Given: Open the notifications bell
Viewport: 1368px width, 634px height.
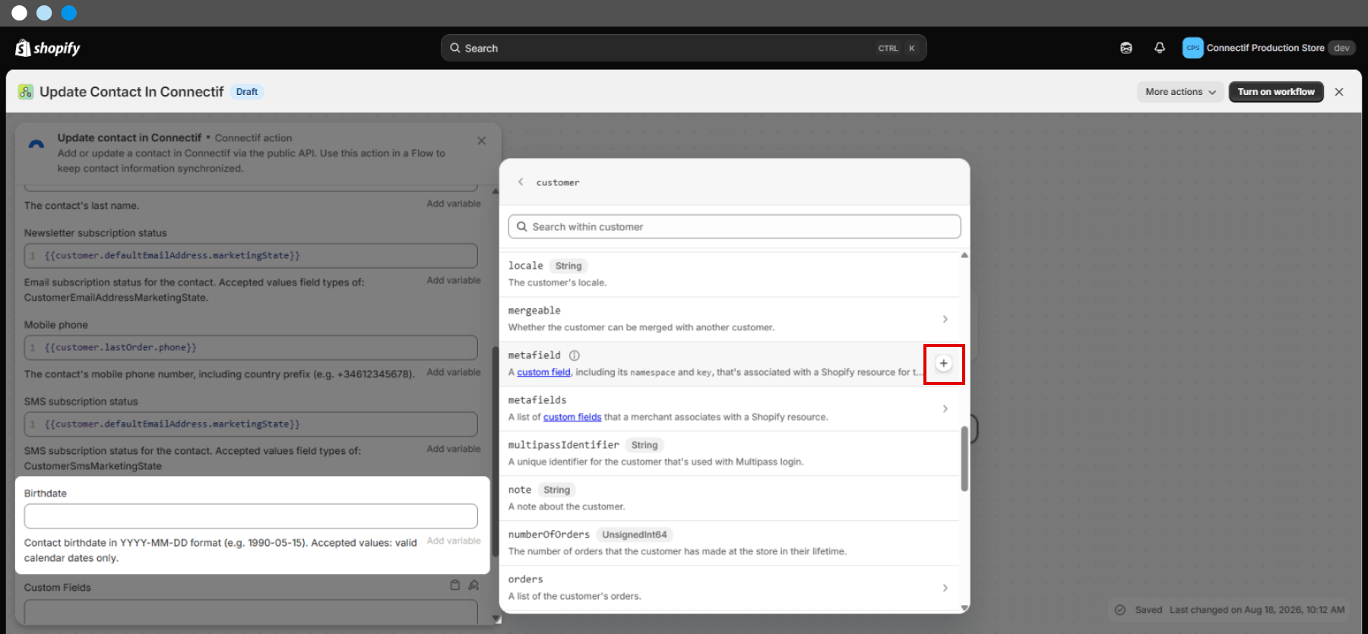Looking at the screenshot, I should pos(1160,48).
